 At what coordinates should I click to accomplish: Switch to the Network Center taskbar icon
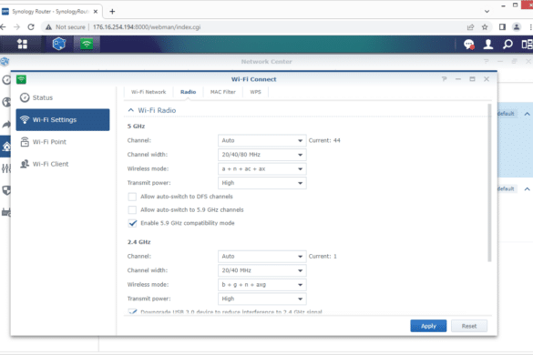[x=59, y=45]
